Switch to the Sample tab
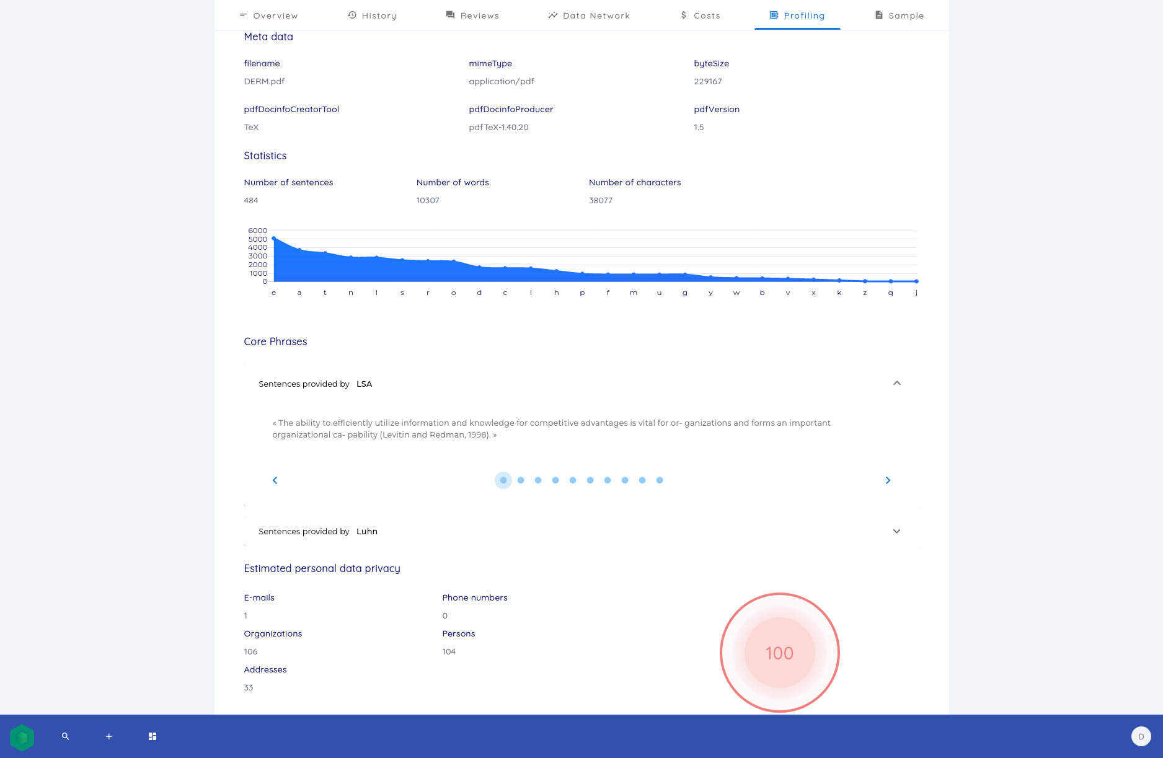This screenshot has width=1163, height=758. [899, 15]
